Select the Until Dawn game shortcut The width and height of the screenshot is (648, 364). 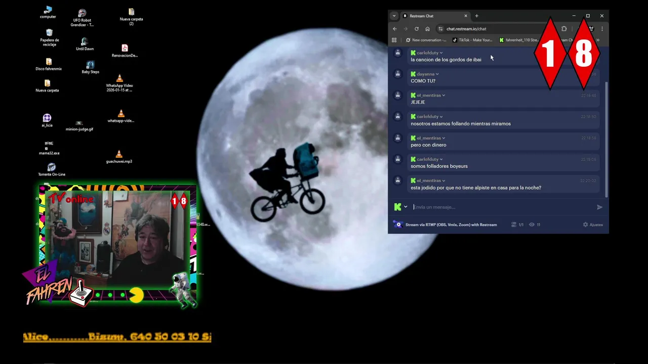click(85, 44)
